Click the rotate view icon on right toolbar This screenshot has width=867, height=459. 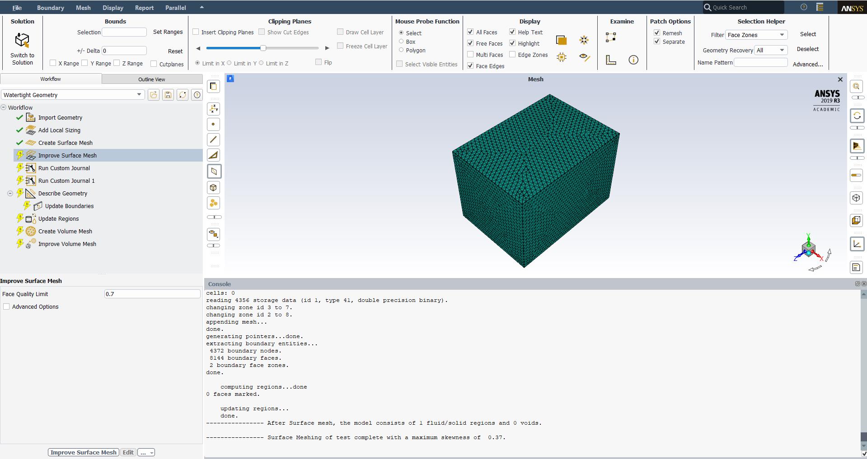click(x=857, y=116)
